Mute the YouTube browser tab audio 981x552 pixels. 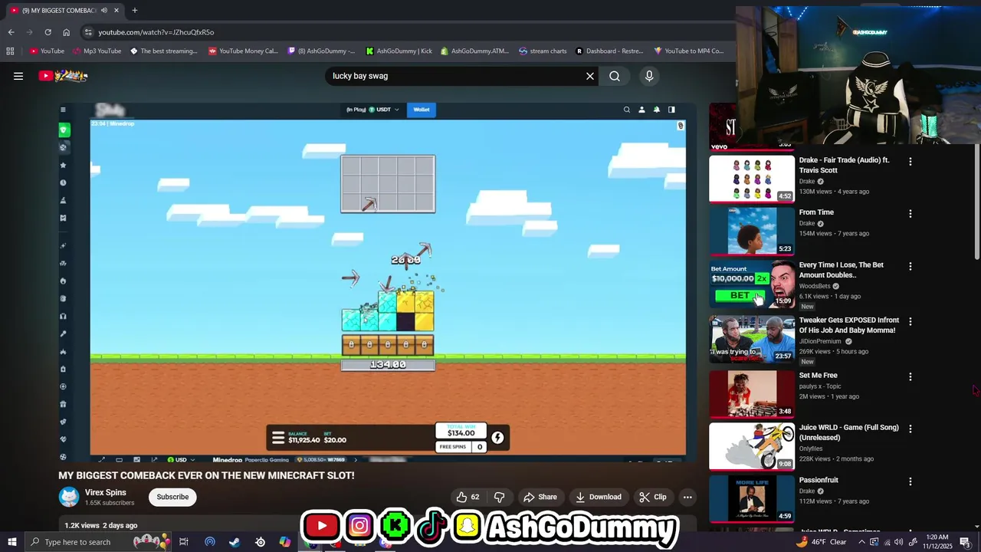point(104,11)
